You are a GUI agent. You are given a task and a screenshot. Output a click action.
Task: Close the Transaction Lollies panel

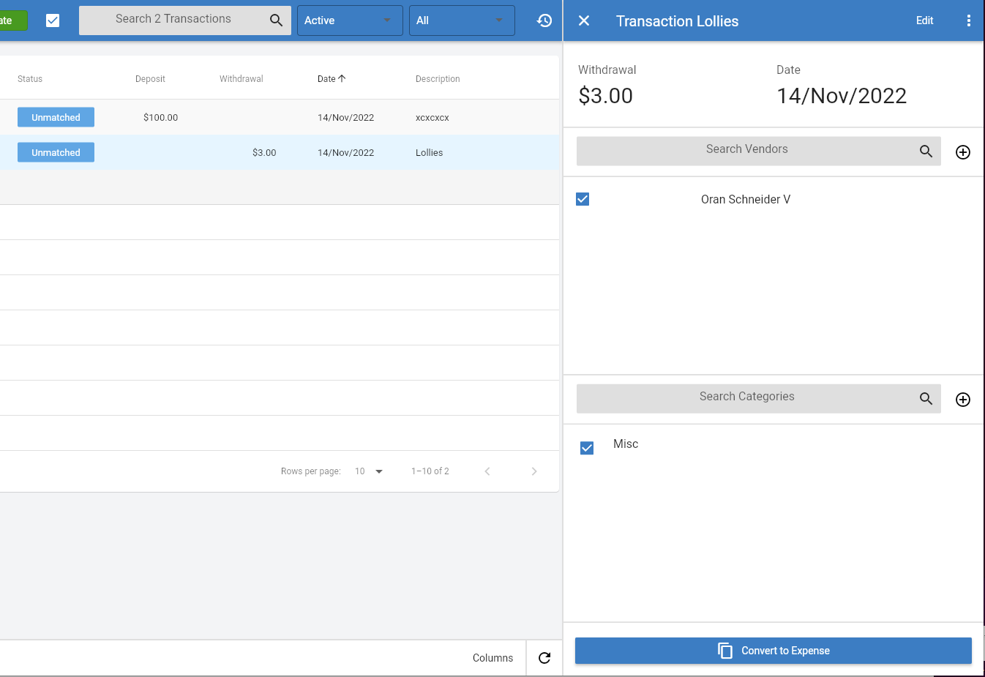(584, 20)
